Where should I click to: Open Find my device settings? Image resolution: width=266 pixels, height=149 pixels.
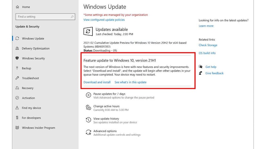31,108
